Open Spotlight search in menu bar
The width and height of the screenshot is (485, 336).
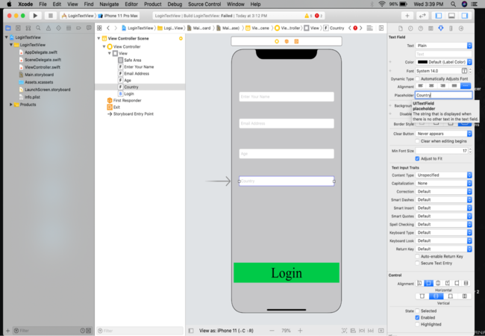click(x=453, y=4)
